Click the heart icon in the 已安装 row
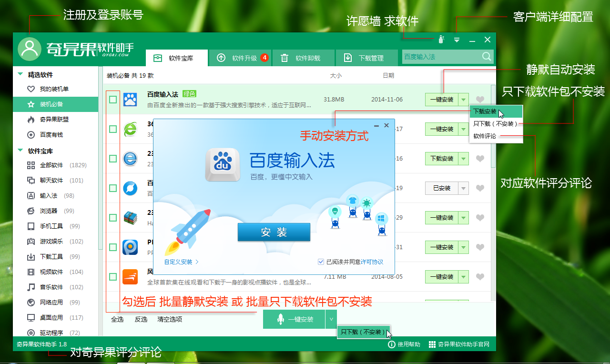The width and height of the screenshot is (610, 364). point(480,188)
